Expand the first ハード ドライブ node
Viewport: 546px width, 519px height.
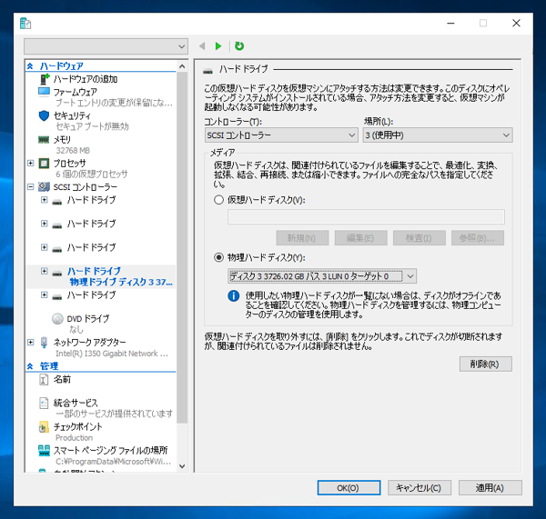(x=45, y=200)
